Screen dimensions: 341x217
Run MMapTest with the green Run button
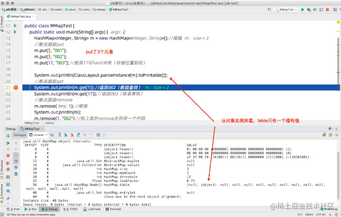coord(303,10)
